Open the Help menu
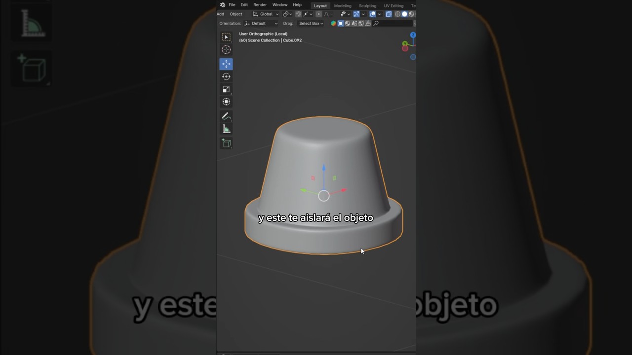Screen dimensions: 632x355 coord(297,5)
